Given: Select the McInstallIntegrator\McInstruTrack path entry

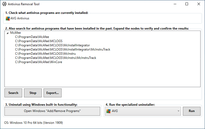Looking at the screenshot, I should click(63, 49).
